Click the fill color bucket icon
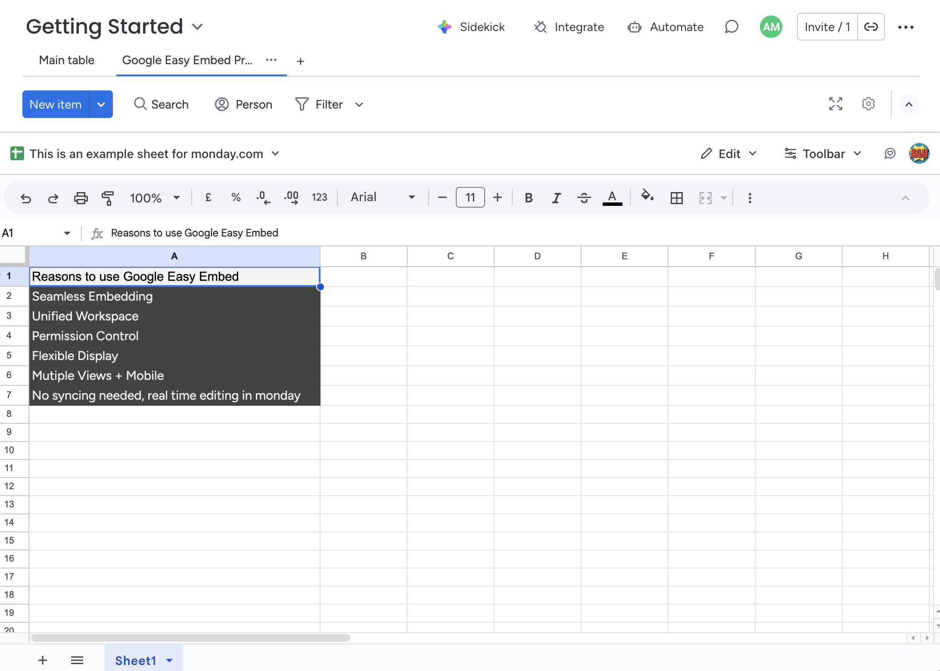The image size is (940, 671). [647, 196]
